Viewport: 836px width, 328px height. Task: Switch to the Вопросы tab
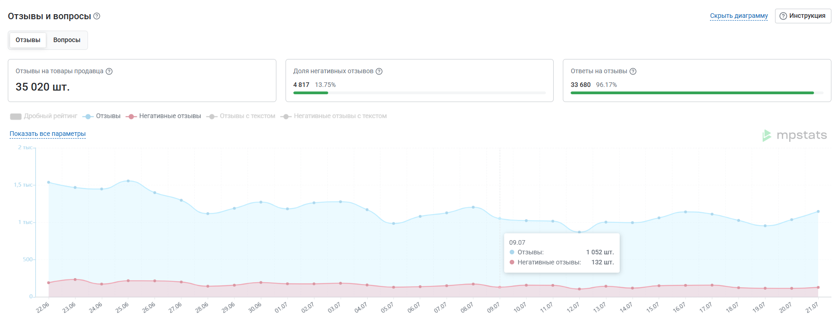coord(67,40)
